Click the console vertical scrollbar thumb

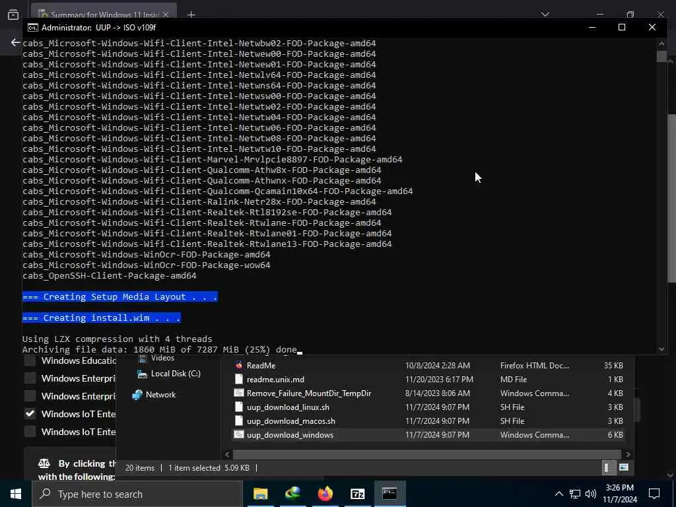[661, 56]
